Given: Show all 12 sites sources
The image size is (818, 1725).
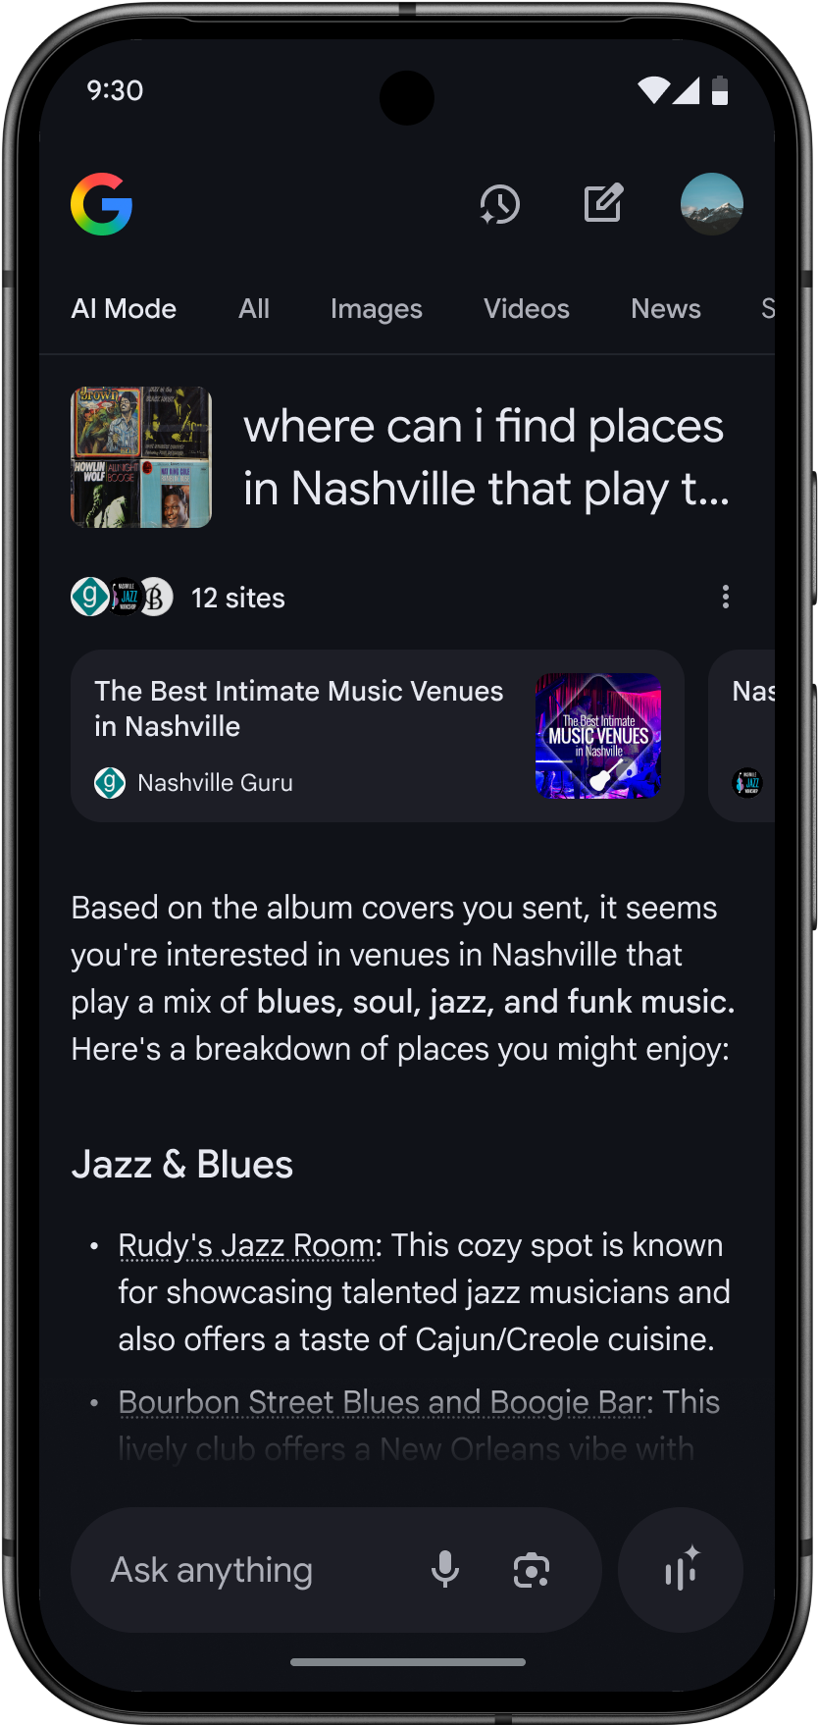Looking at the screenshot, I should [x=238, y=598].
